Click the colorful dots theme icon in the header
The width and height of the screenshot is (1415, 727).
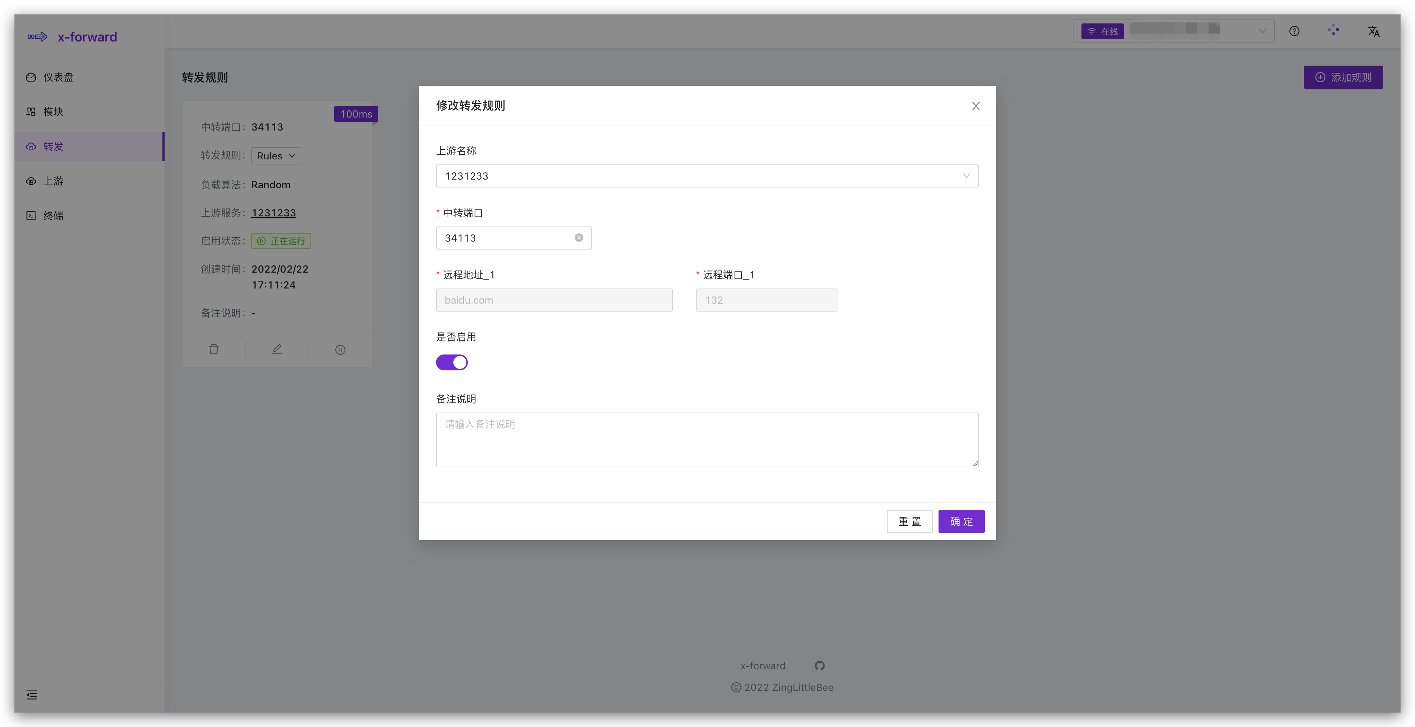[x=1333, y=31]
